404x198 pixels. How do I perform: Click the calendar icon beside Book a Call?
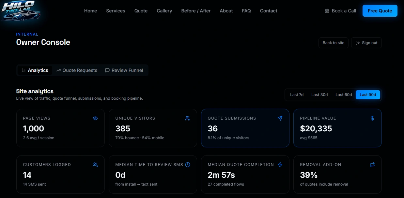[327, 11]
